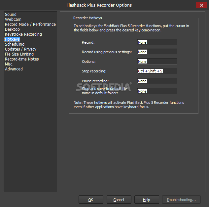Viewport: 209px width, 207px height.
Task: Open Record-time Notes settings
Action: pyautogui.click(x=22, y=59)
